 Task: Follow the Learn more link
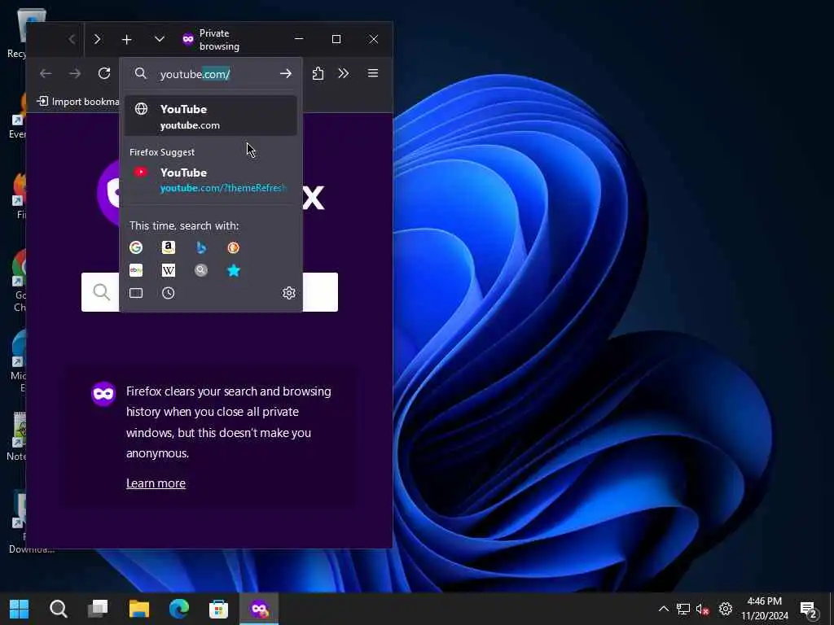tap(156, 483)
